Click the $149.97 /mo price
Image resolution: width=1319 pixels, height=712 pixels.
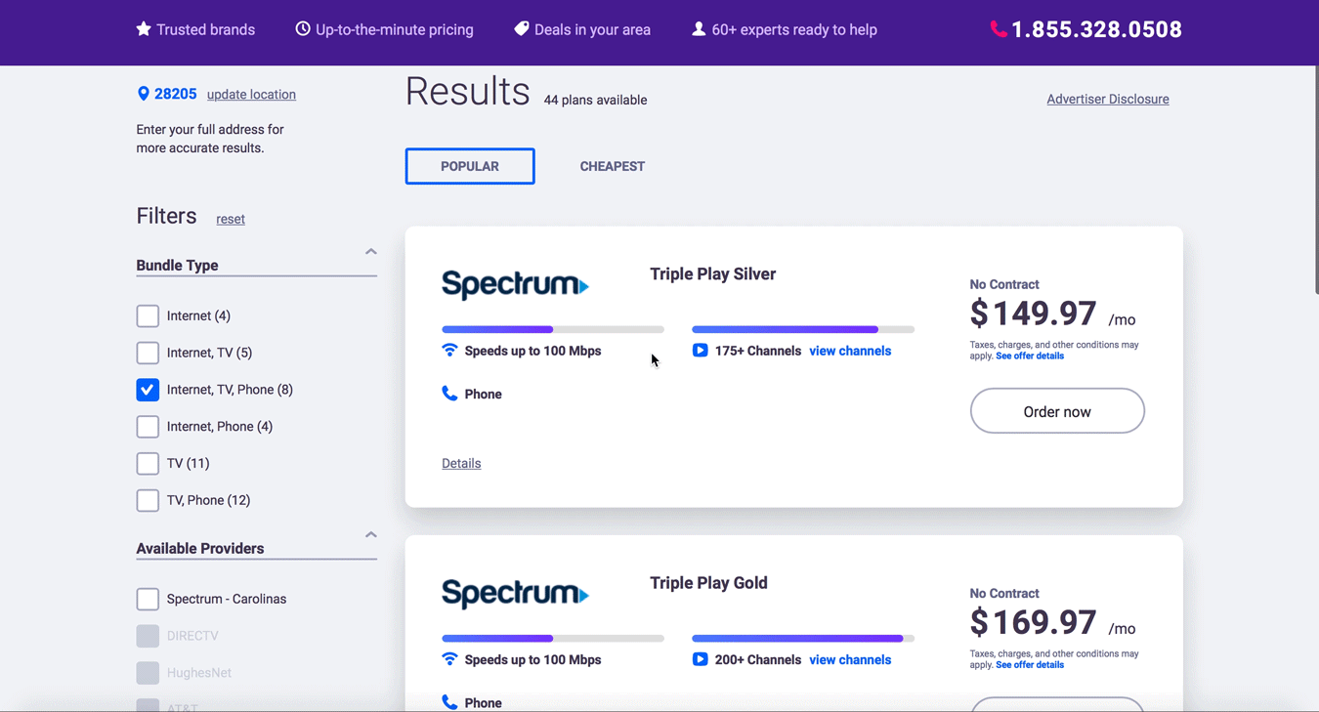tap(1052, 314)
